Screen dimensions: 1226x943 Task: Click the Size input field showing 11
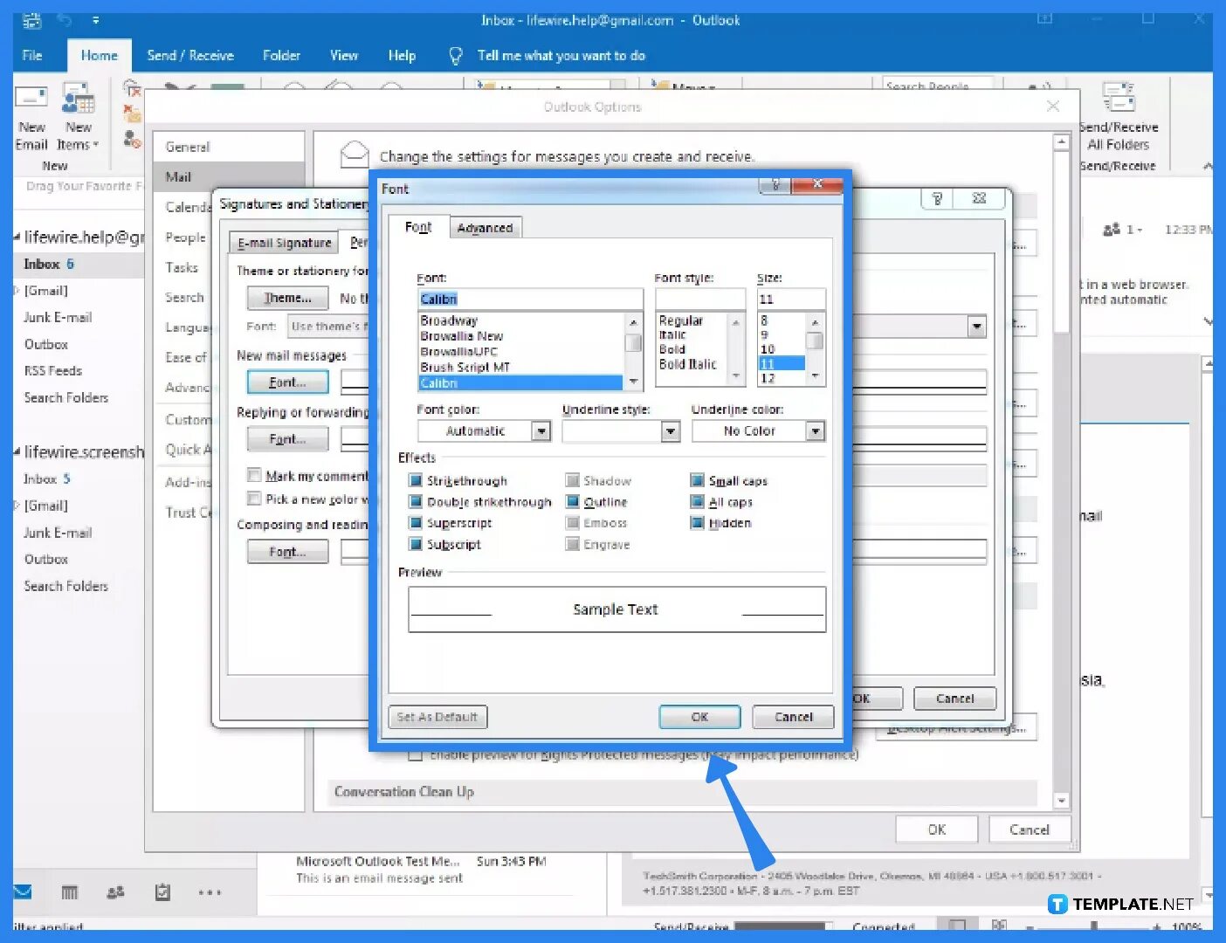[x=791, y=299]
